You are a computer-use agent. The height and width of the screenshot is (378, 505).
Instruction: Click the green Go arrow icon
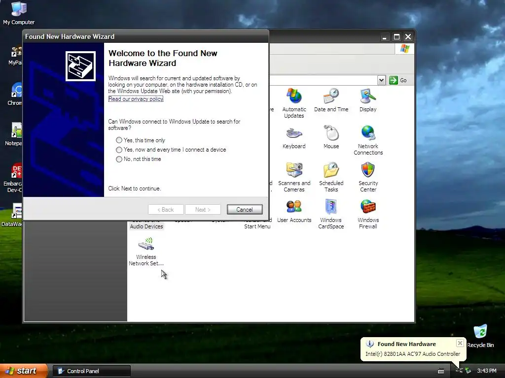(x=393, y=80)
